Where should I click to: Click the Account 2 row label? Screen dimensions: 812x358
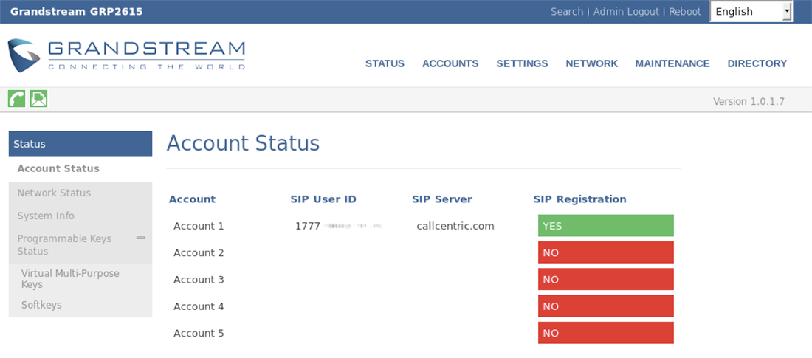coord(199,253)
